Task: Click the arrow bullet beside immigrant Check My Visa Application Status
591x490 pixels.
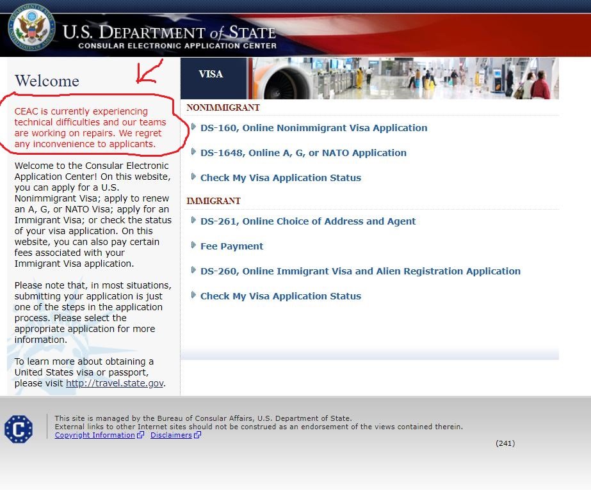Action: [x=193, y=295]
